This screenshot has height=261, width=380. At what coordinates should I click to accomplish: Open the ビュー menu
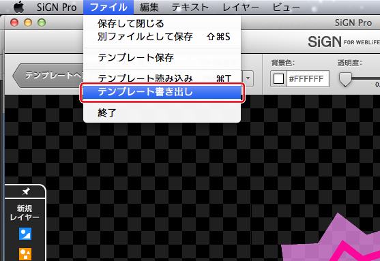pos(286,7)
